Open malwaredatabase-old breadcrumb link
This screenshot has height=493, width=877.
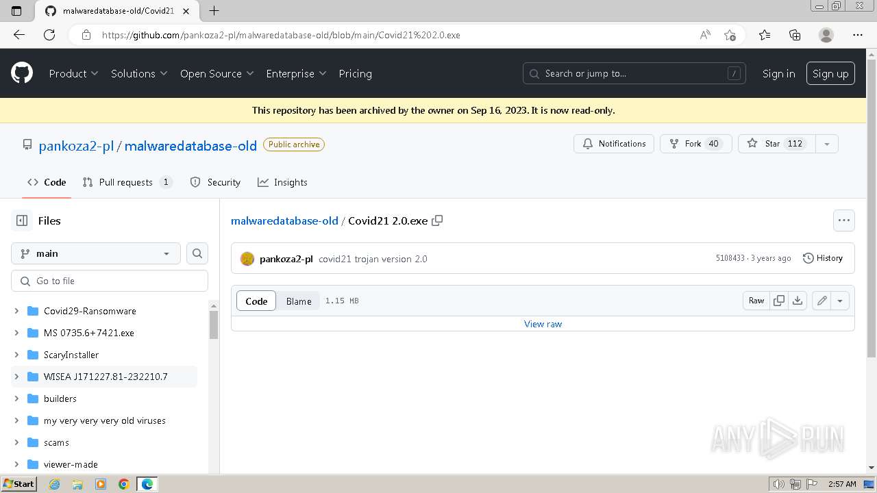click(284, 220)
